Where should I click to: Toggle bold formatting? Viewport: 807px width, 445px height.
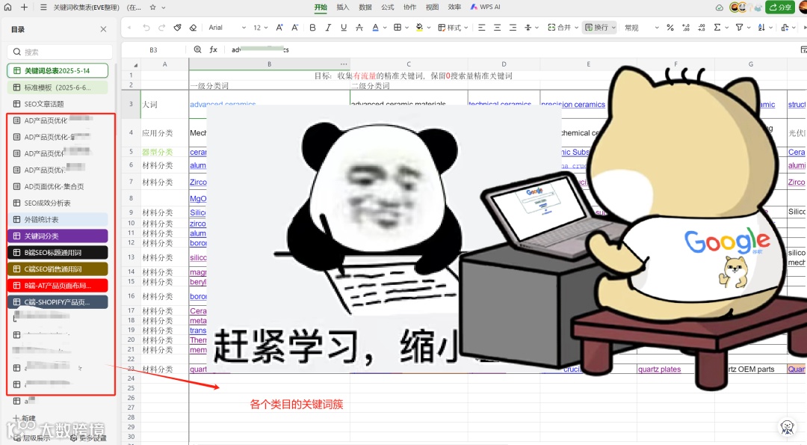pyautogui.click(x=312, y=27)
